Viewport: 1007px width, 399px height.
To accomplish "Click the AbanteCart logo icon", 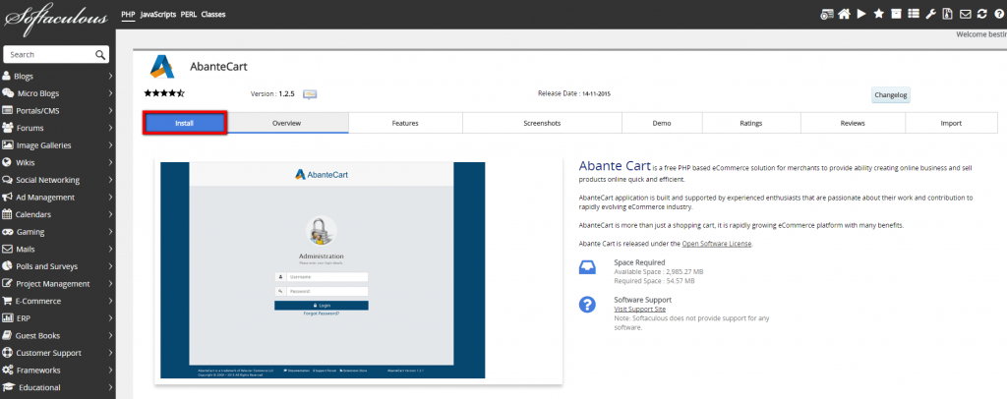I will click(x=162, y=67).
